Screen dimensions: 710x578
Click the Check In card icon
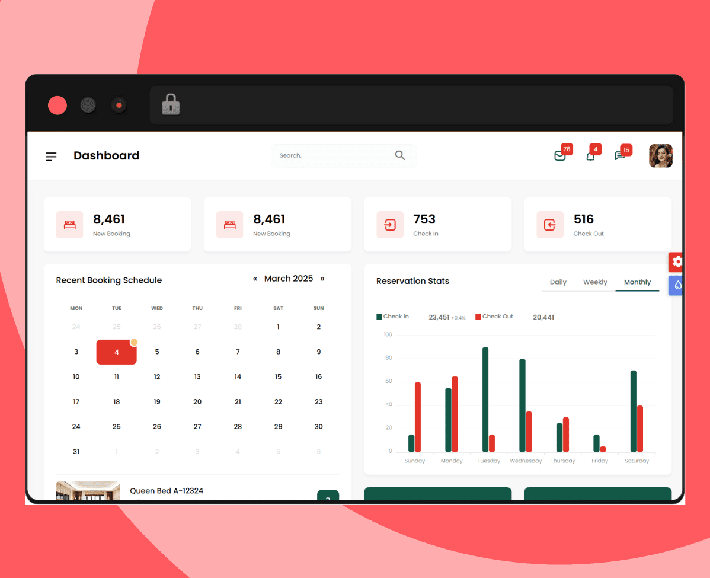click(390, 225)
